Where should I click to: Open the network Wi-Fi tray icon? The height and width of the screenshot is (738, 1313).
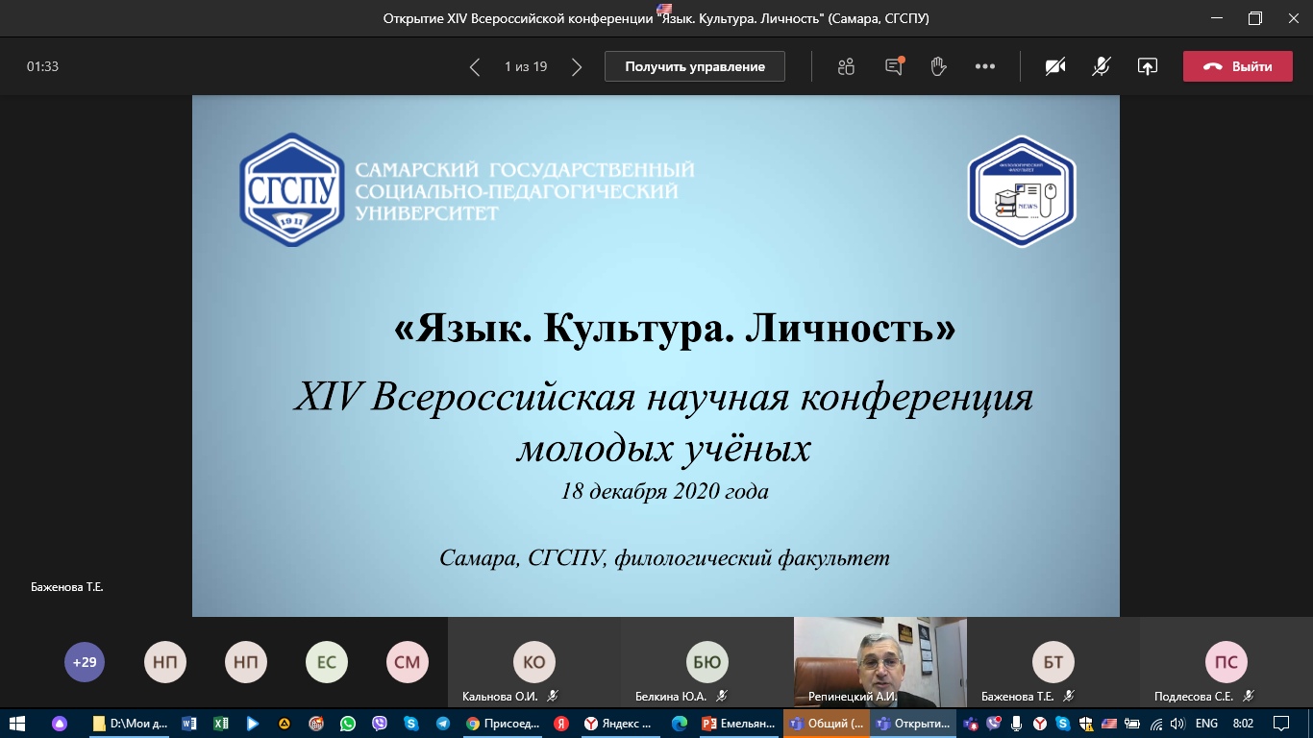[1156, 724]
